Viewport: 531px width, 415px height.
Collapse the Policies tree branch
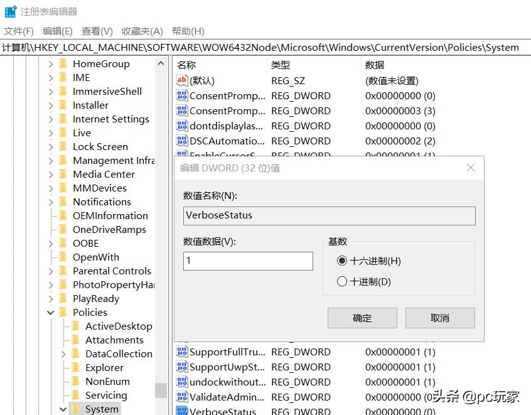[50, 312]
